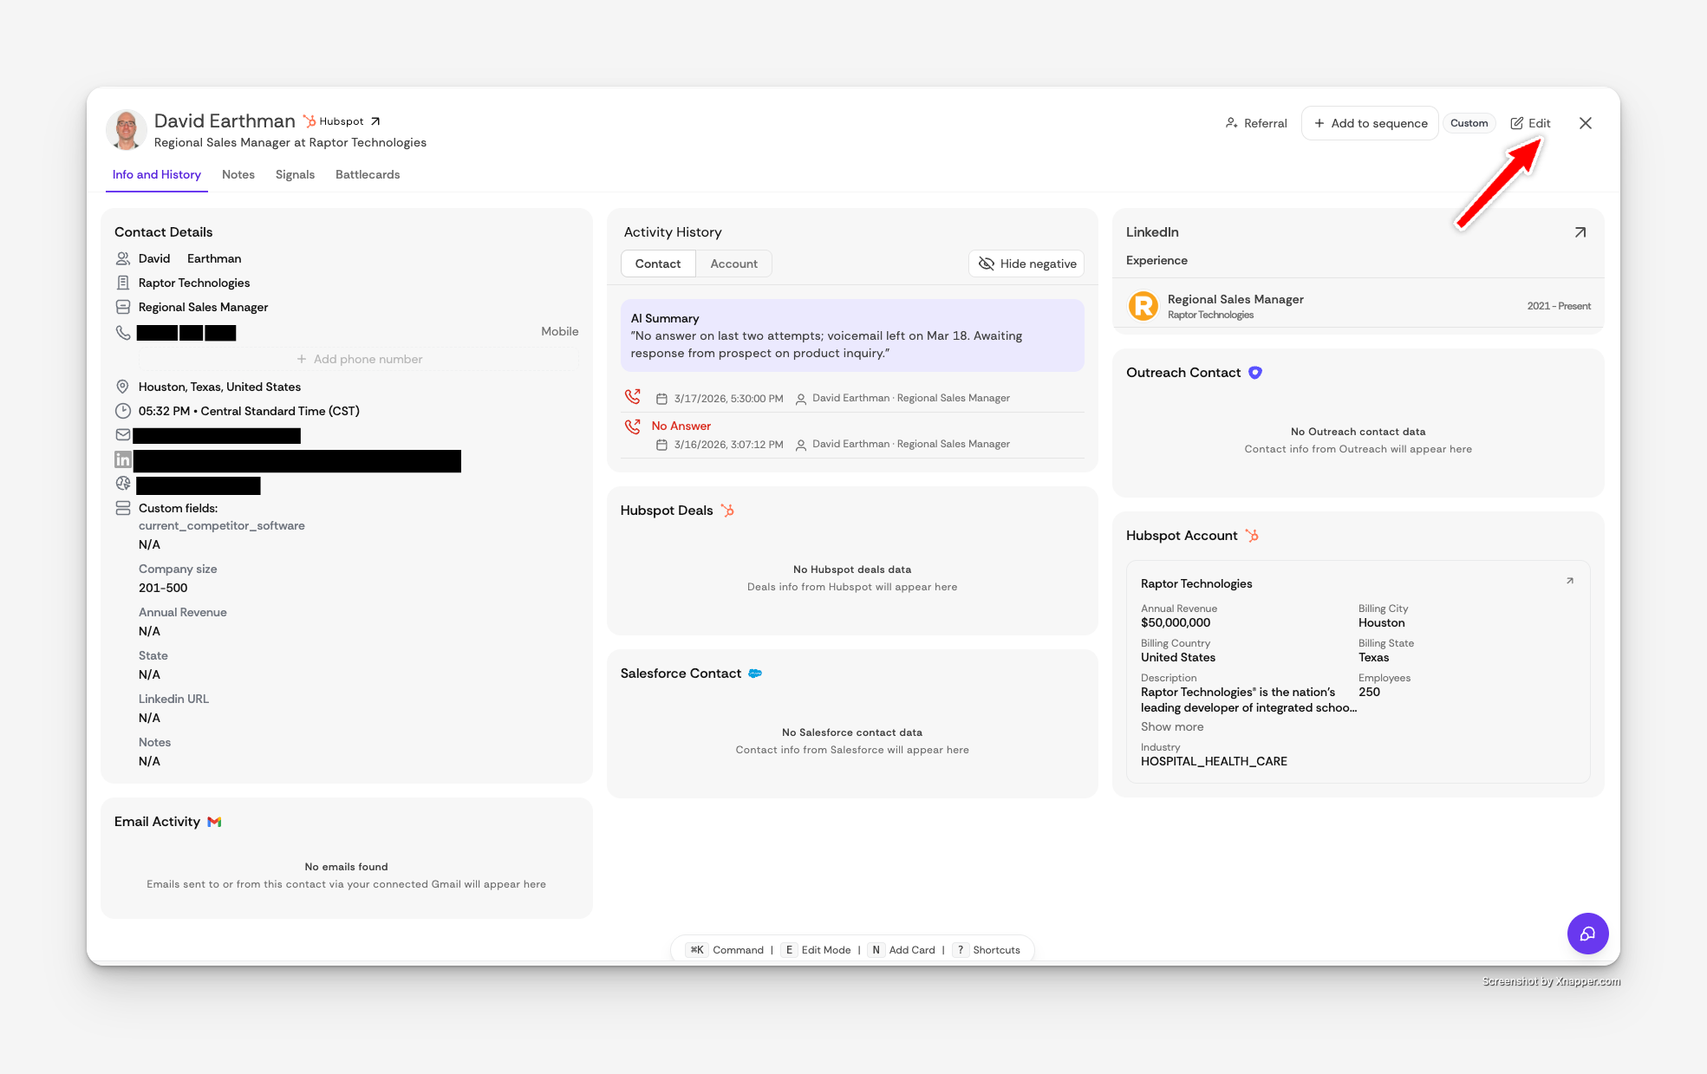Select the Contact activity tab
1707x1074 pixels.
[658, 264]
